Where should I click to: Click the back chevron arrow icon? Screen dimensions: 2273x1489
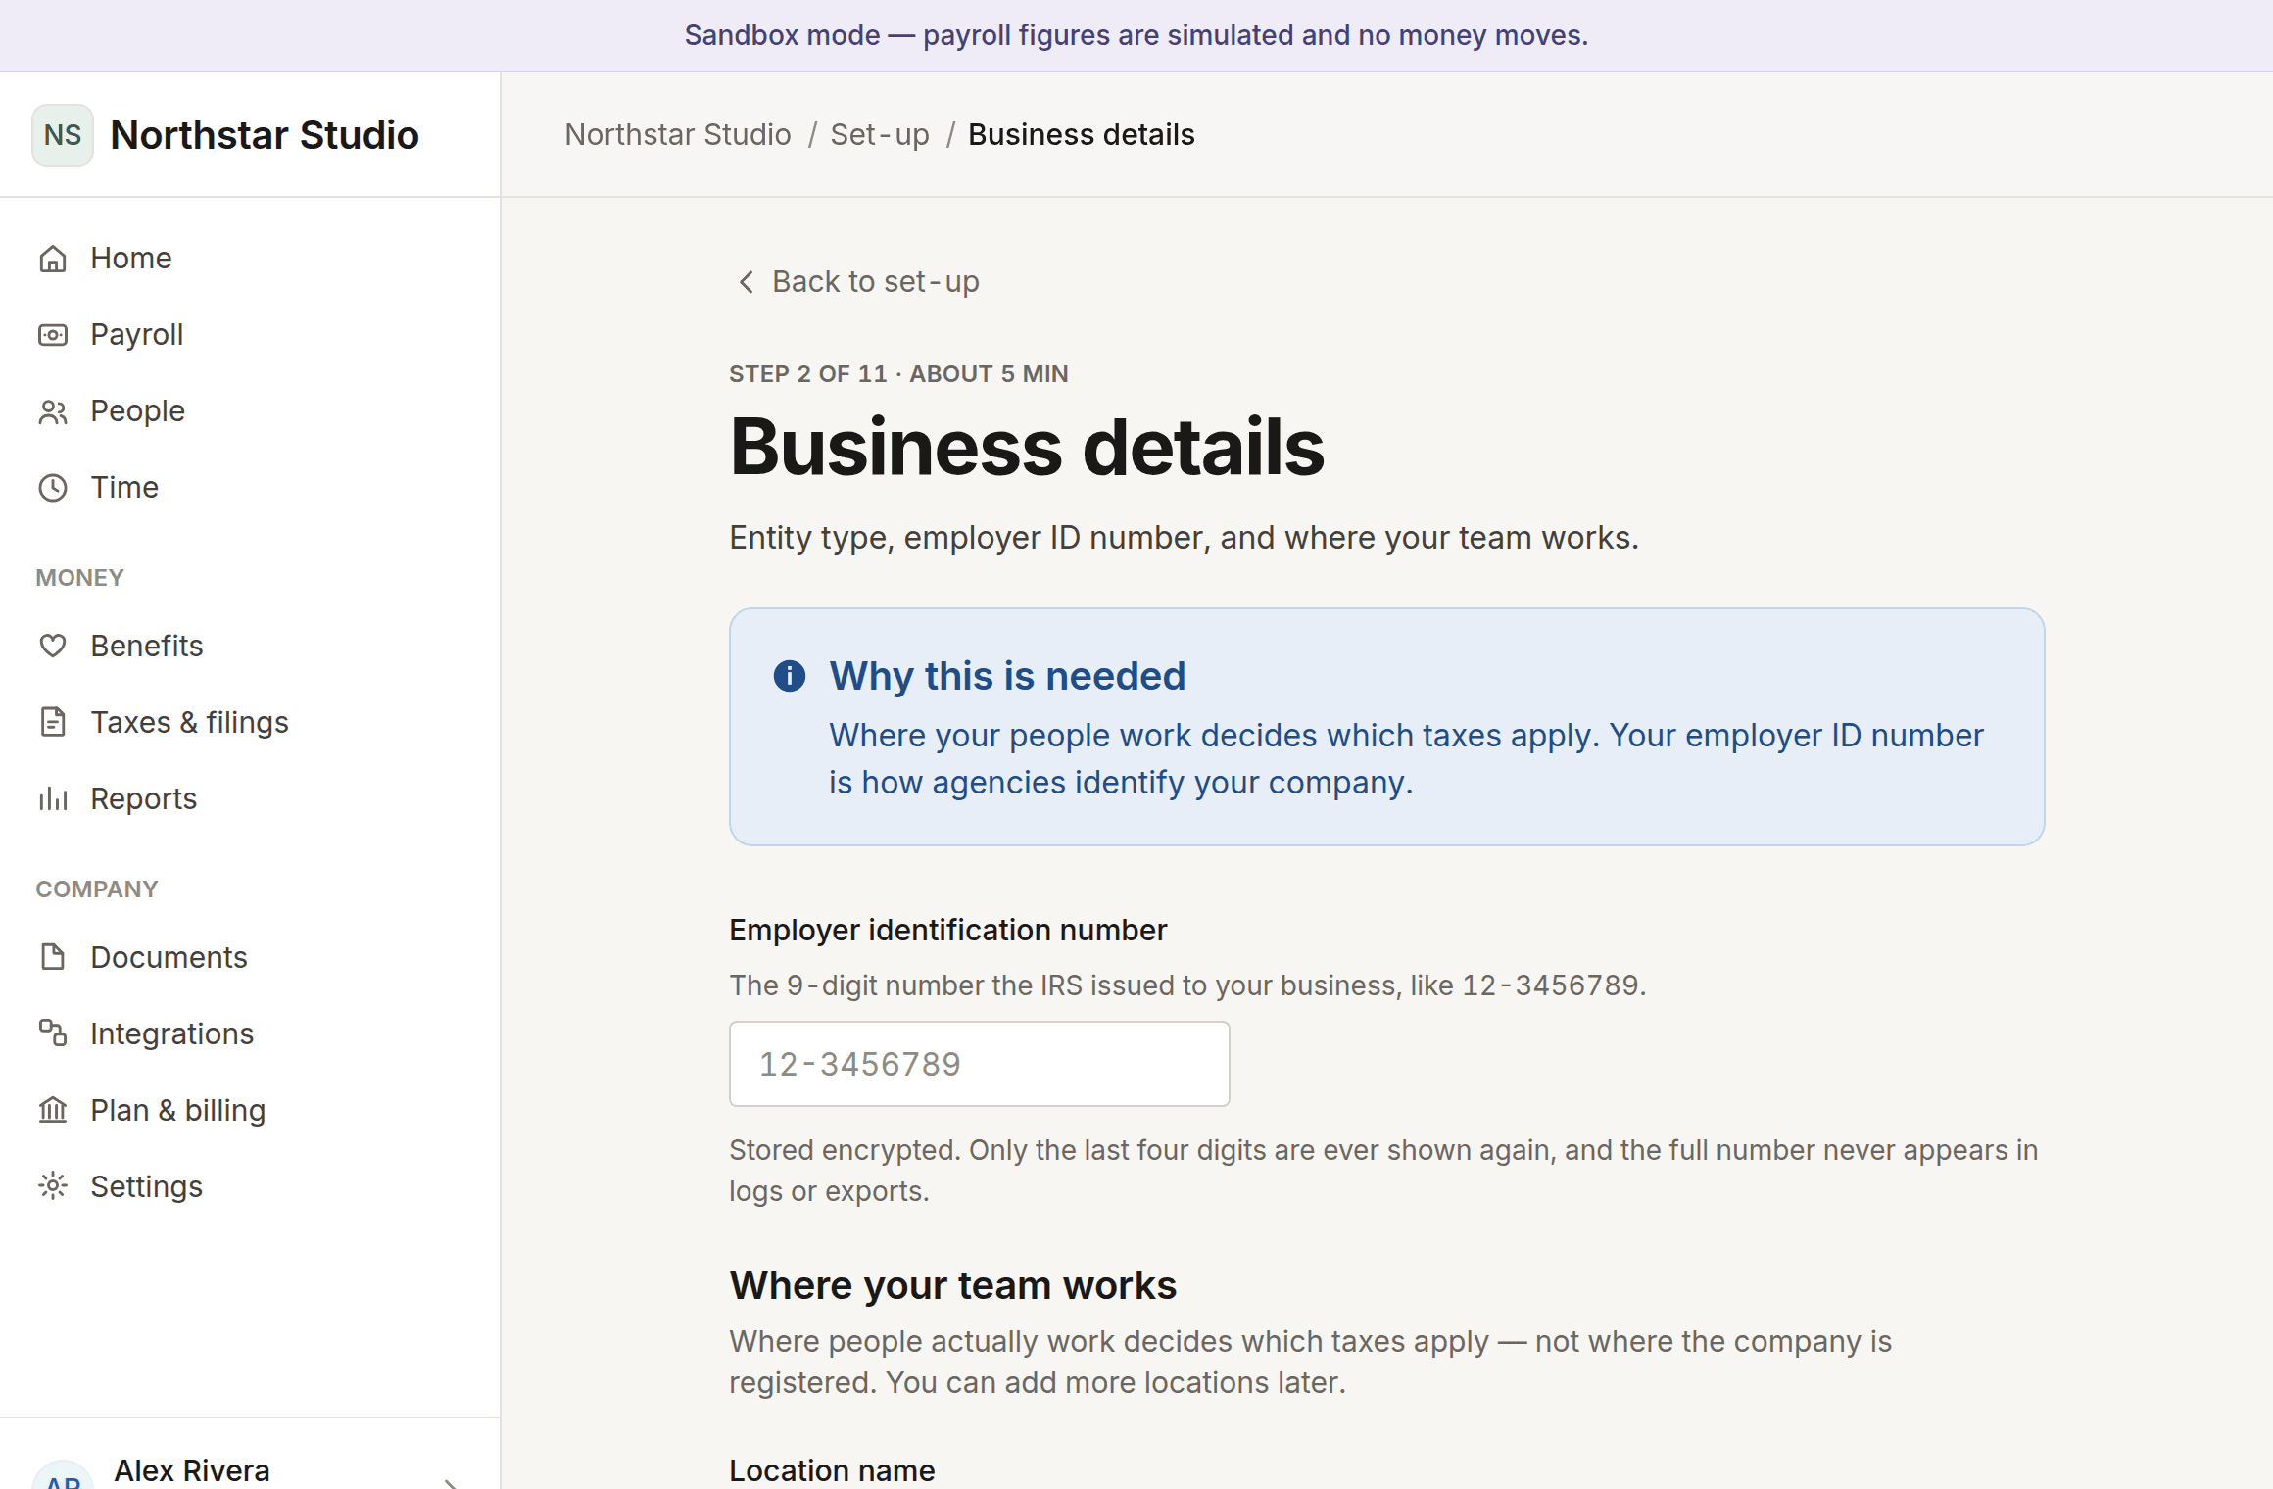(747, 282)
